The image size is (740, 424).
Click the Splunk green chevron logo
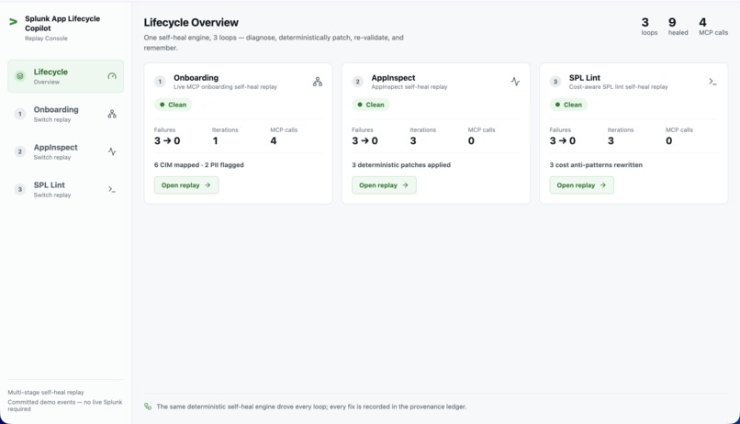click(13, 21)
